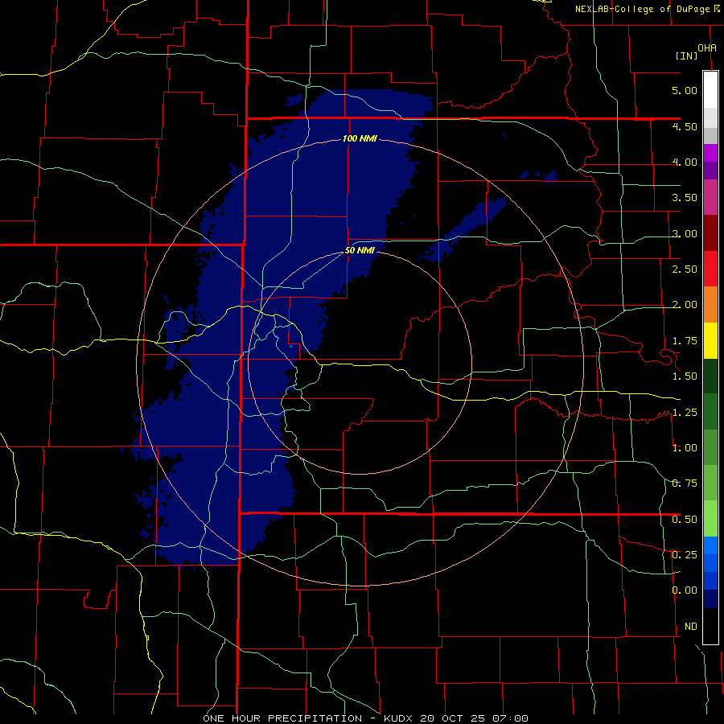Click the One Hour Precipitation KUDX caption
The image size is (724, 724).
366,718
